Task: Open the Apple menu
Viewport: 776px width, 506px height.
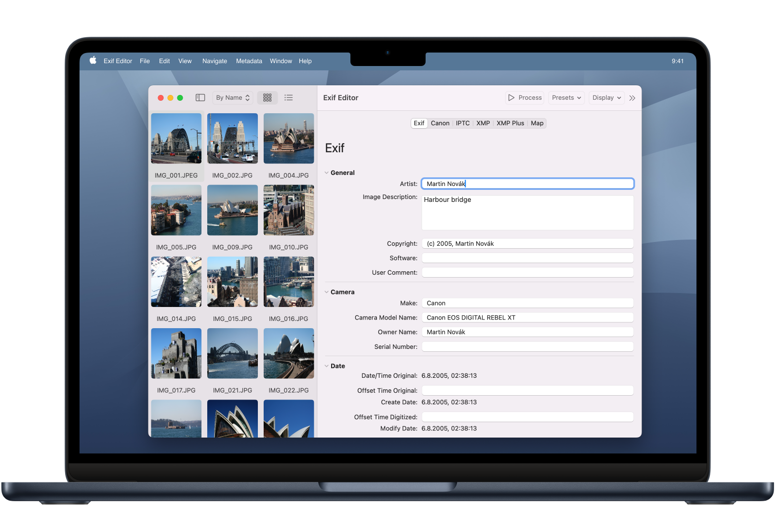Action: 92,61
